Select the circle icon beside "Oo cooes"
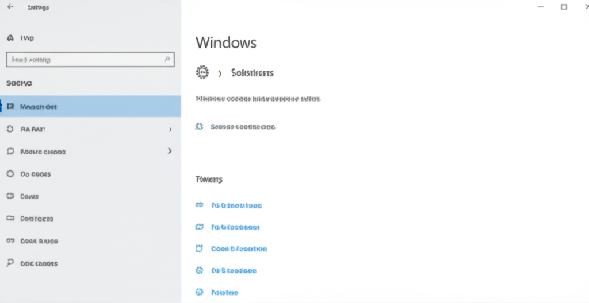 tap(10, 174)
